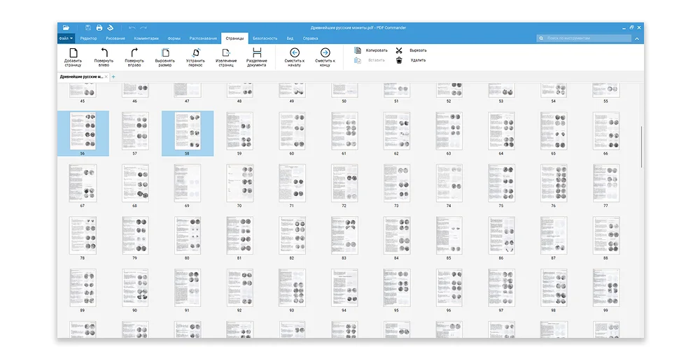
Task: Select page 78 thumbnail
Action: coord(83,236)
